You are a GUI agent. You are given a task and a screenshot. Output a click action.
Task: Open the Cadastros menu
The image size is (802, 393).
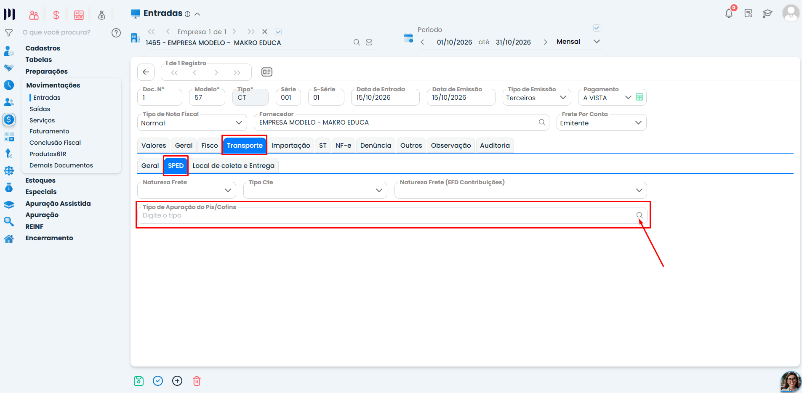[43, 48]
